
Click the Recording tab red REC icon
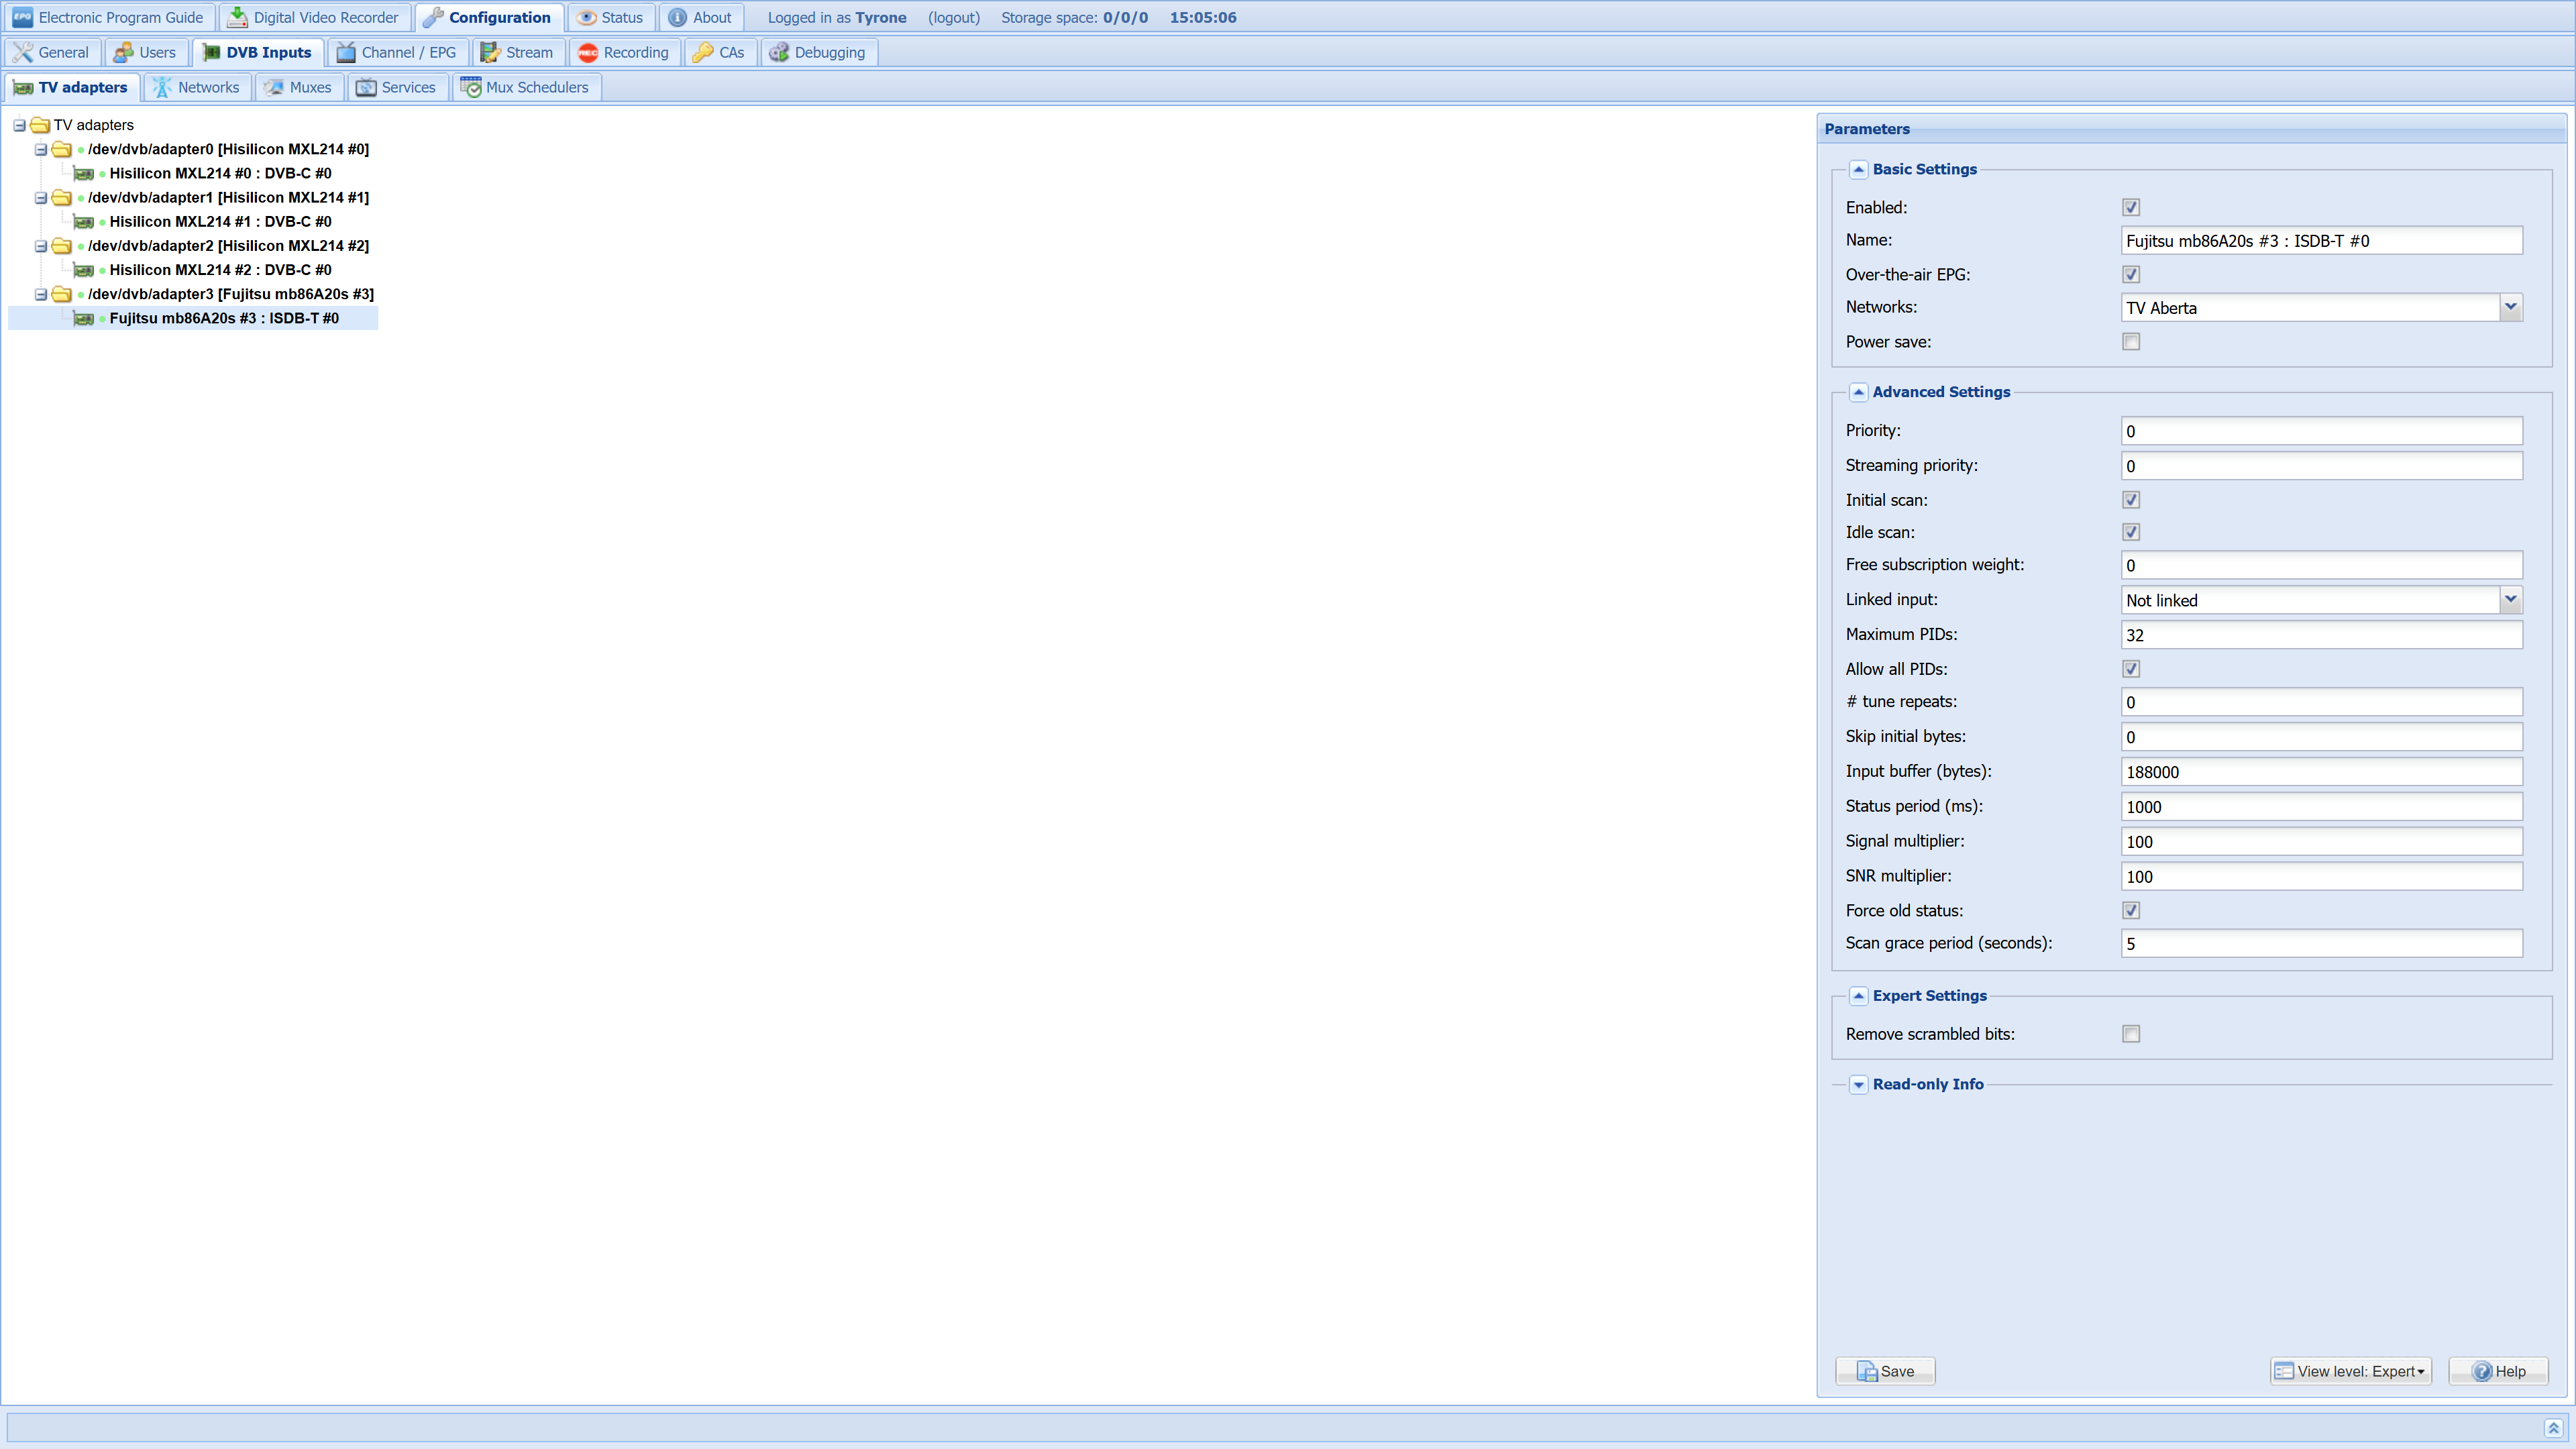click(588, 52)
